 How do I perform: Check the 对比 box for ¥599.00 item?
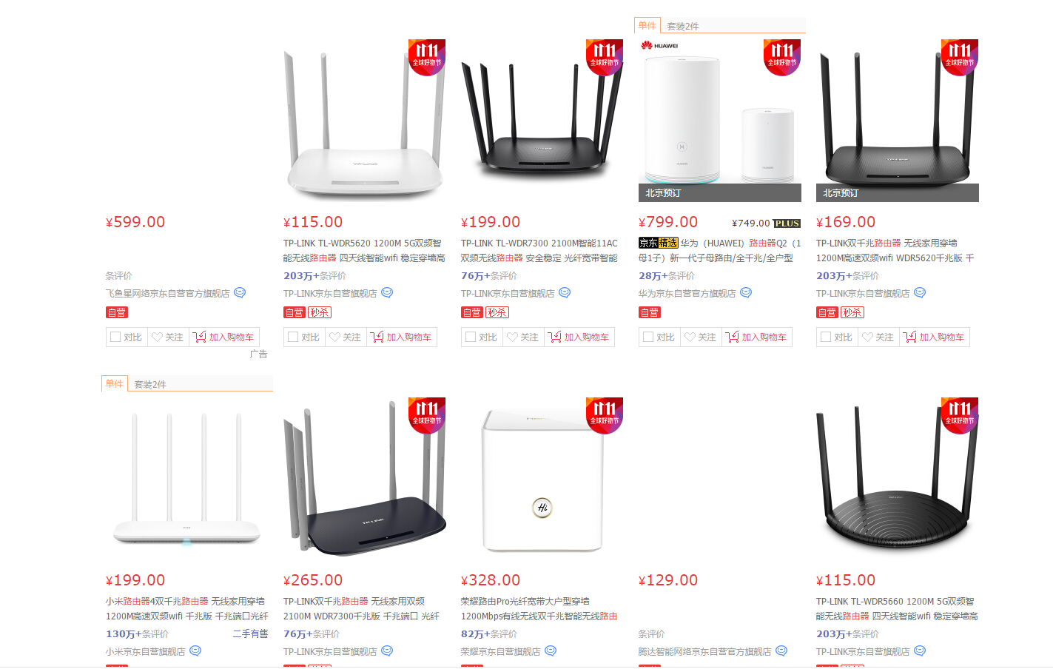pyautogui.click(x=115, y=337)
